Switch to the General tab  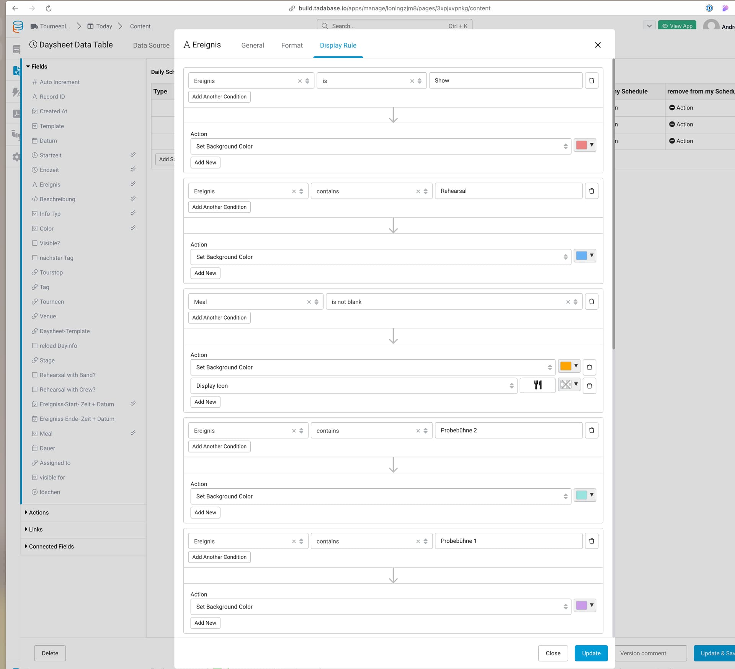click(x=253, y=45)
